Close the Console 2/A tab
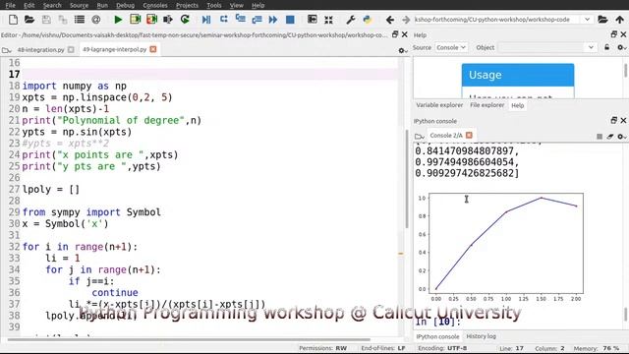Viewport: 629px width, 354px height. pos(469,136)
